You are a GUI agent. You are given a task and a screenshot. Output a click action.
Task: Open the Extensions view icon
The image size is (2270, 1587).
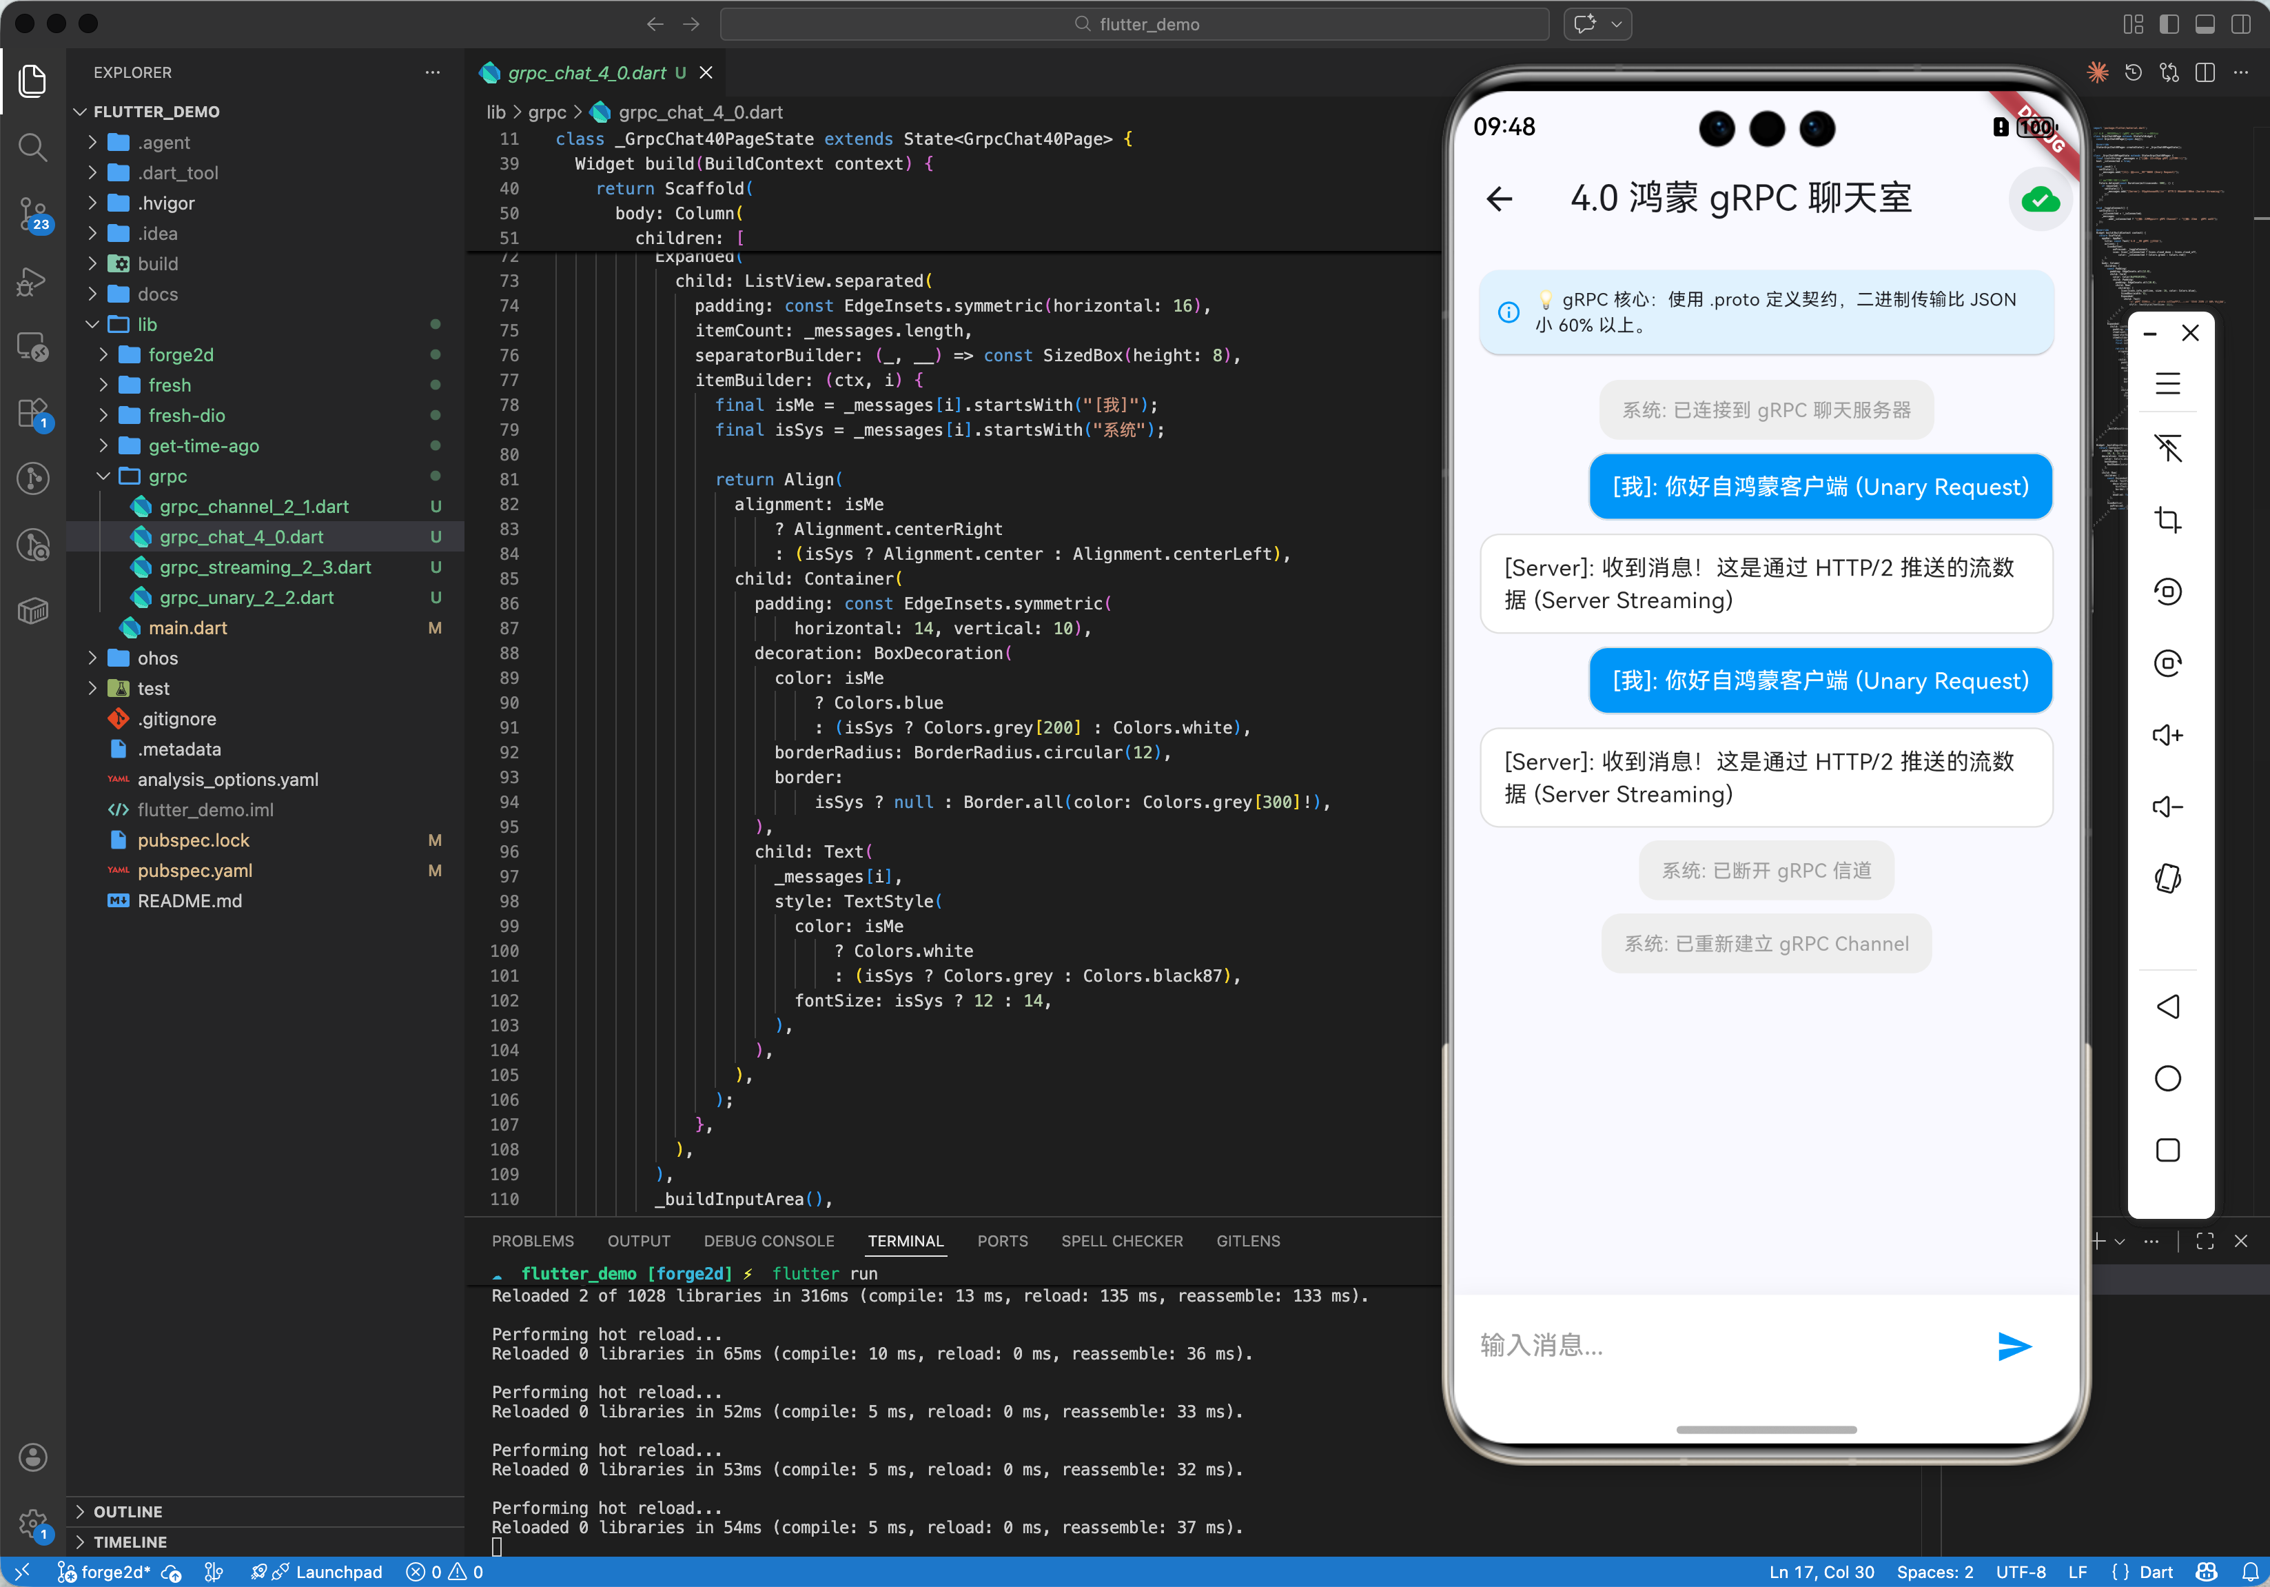coord(32,412)
